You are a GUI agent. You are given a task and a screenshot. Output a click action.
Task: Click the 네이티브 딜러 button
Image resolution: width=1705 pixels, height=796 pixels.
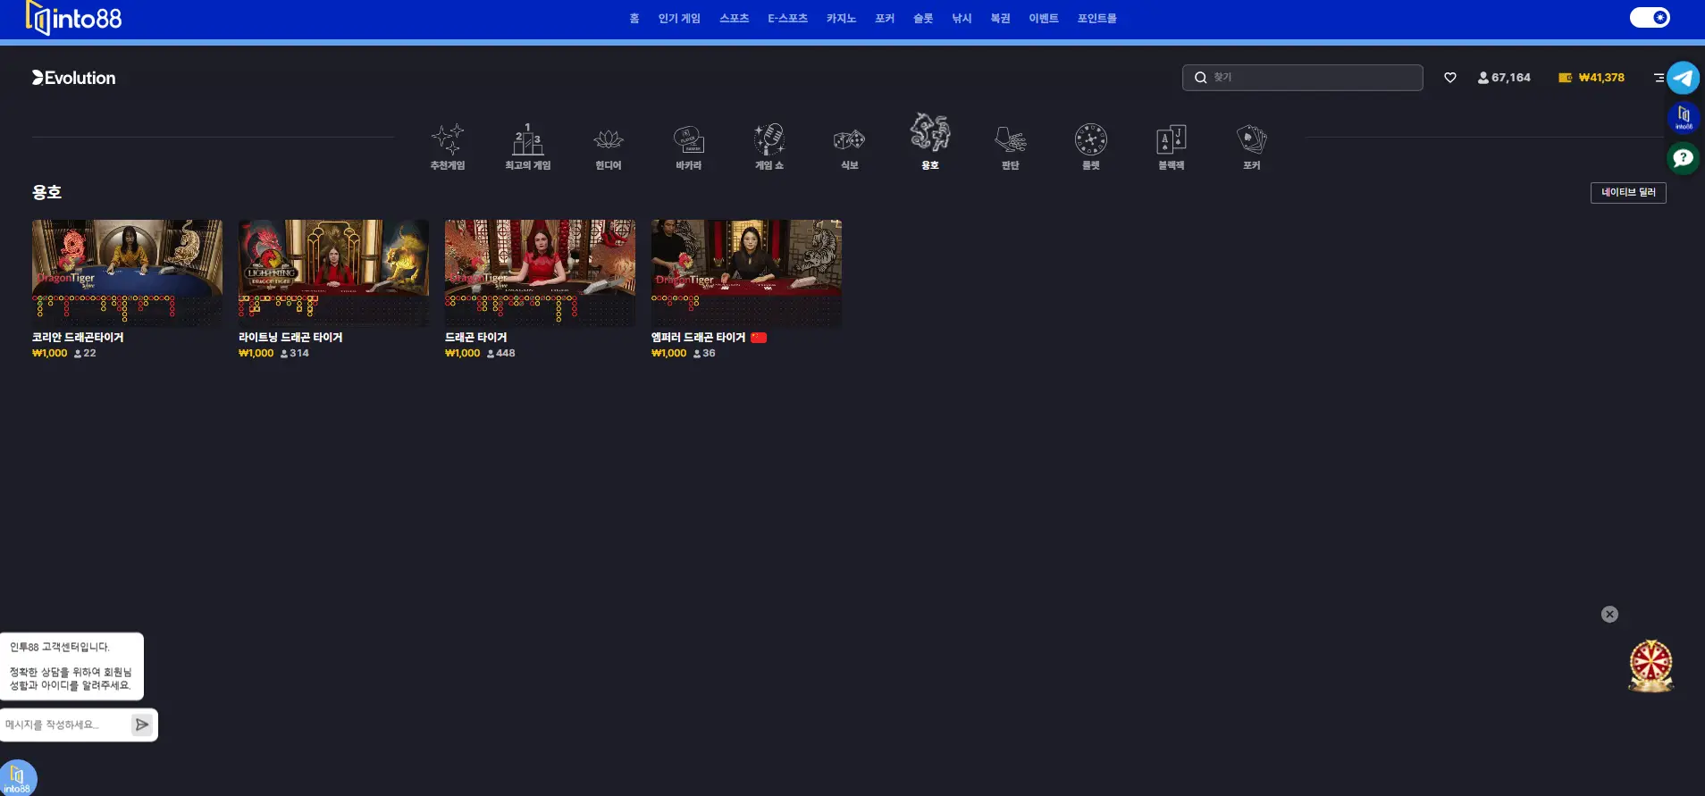point(1628,192)
